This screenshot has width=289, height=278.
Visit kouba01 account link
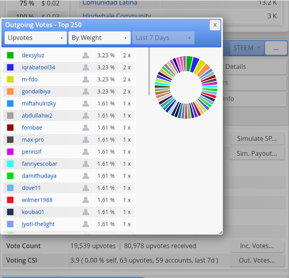33,212
